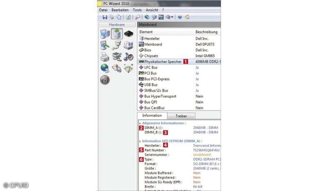Select the Bus PCI-Express row
Image resolution: width=318 pixels, height=191 pixels.
(179, 79)
